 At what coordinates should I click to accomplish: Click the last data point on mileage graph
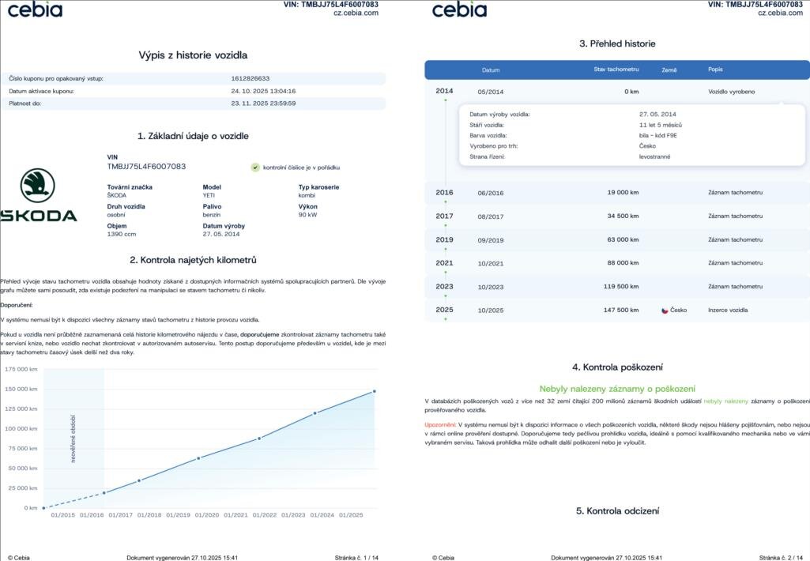pos(374,391)
